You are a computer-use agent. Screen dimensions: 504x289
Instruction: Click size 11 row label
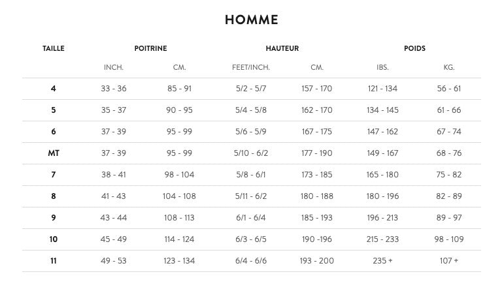click(54, 261)
